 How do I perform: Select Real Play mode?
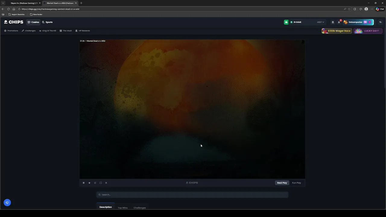pos(282,183)
